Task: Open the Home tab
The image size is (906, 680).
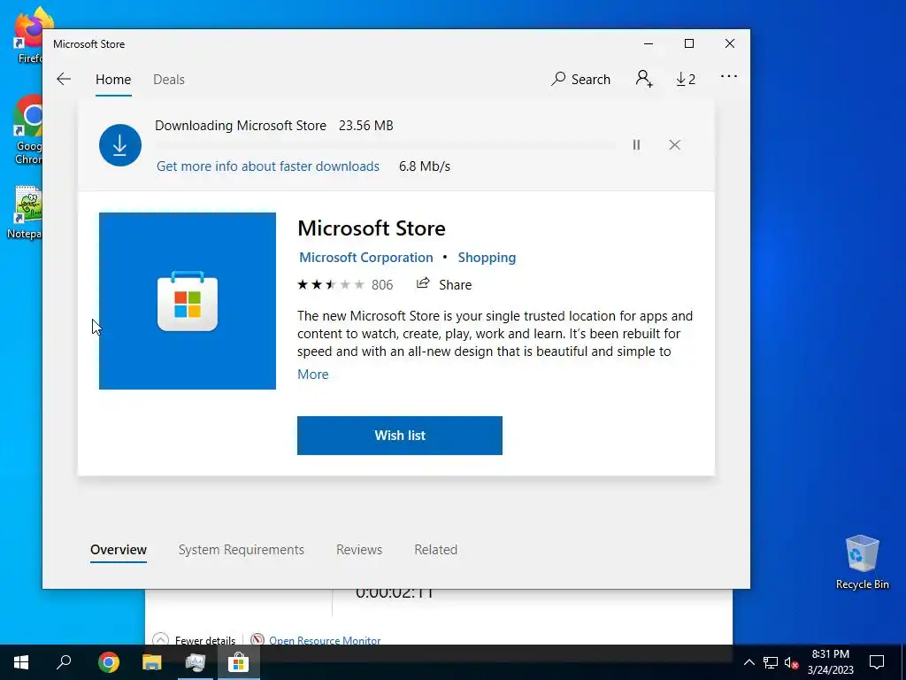Action: pos(113,79)
